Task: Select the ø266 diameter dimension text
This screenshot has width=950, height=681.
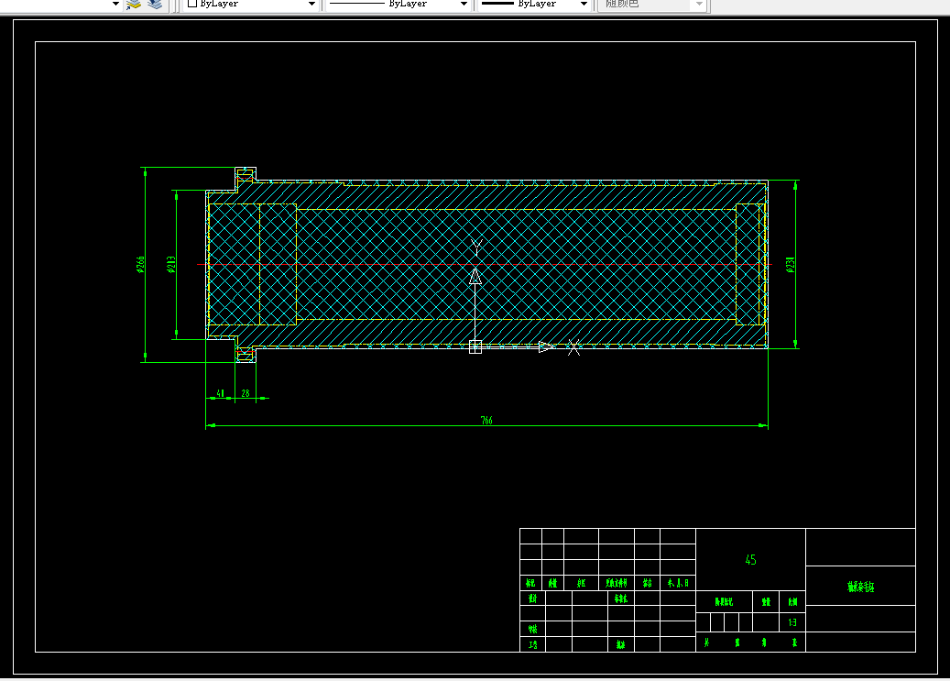Action: (x=140, y=264)
